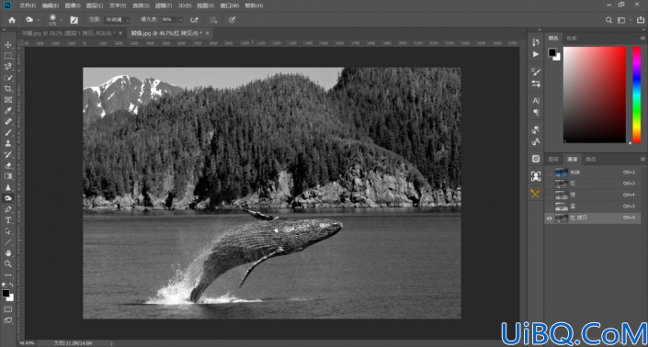Show the Blue (蓝) channel visibility
648x347 pixels.
tap(550, 207)
